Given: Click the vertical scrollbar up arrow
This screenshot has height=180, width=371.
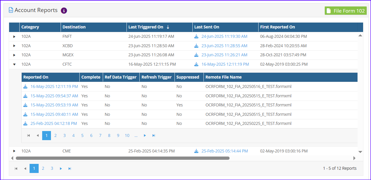Looking at the screenshot, I should [x=360, y=35].
